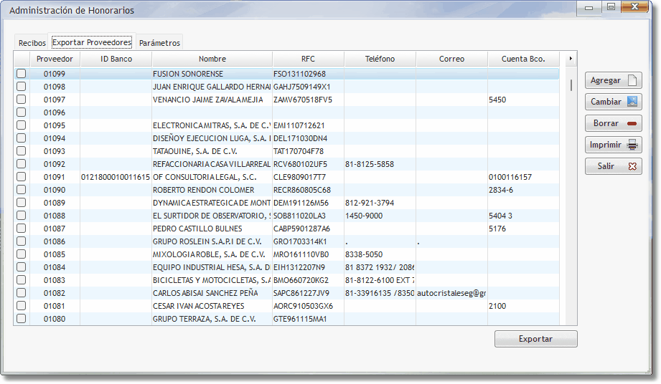Screen dimensions: 661x384
Task: Toggle the checkbox for proveedor 01083
Action: 21,280
